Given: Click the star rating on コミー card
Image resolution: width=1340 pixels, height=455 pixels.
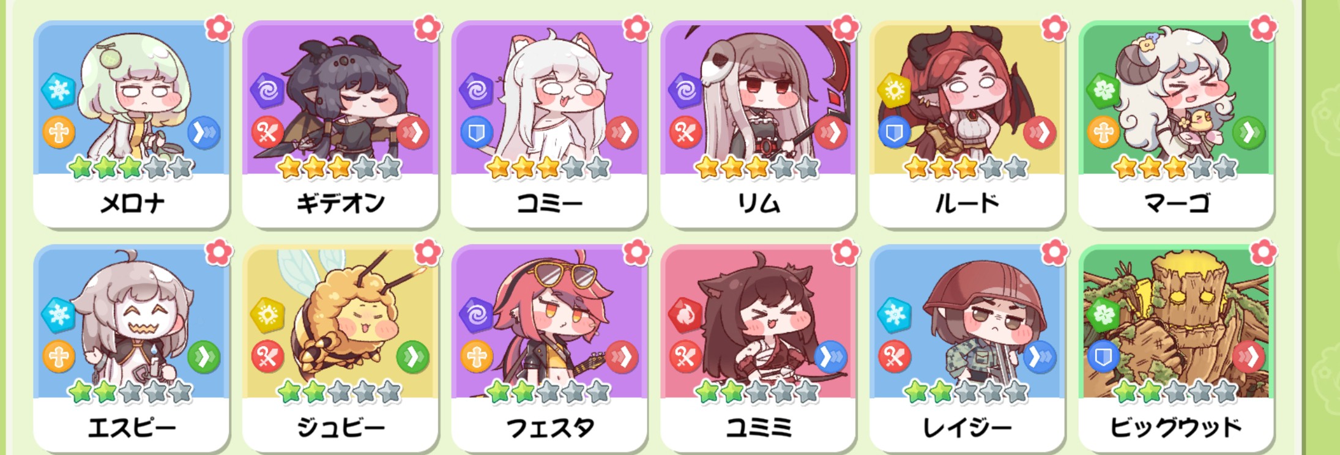Looking at the screenshot, I should tap(549, 167).
